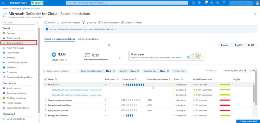Toggle the GCP environment filter
This screenshot has width=260, height=123.
[x=251, y=45]
